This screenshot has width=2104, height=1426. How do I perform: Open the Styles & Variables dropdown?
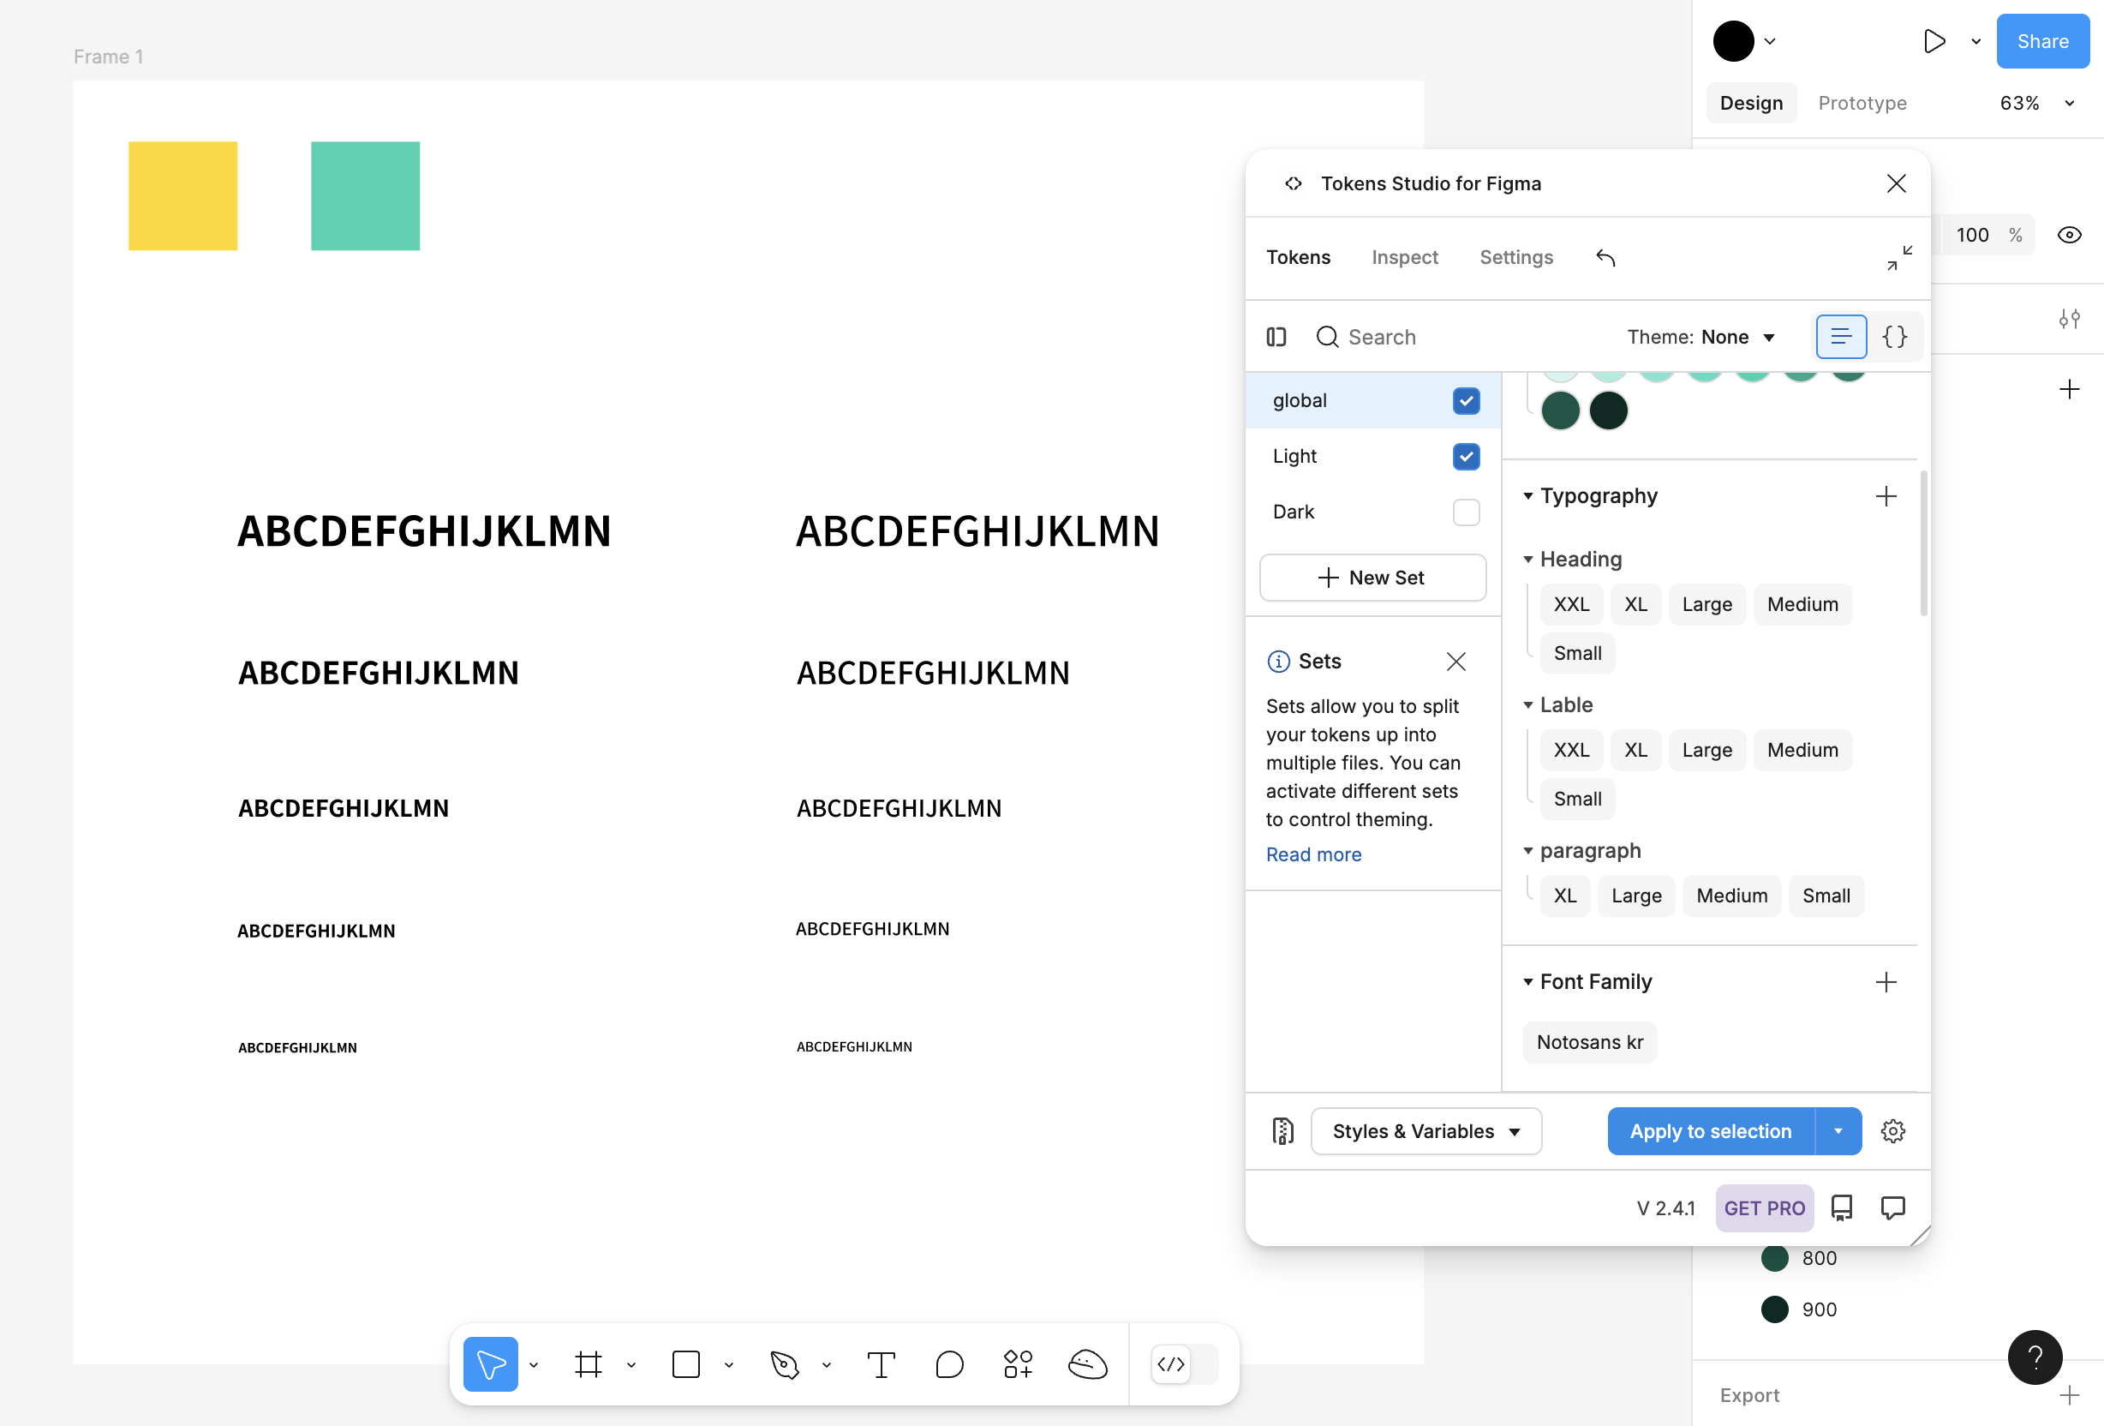coord(1426,1131)
